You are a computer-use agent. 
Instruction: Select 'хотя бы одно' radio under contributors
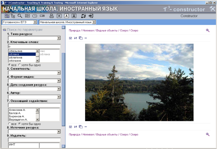click(x=20, y=124)
